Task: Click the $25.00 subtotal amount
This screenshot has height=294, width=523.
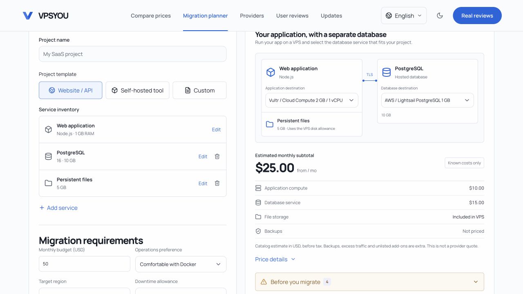Action: pyautogui.click(x=275, y=168)
